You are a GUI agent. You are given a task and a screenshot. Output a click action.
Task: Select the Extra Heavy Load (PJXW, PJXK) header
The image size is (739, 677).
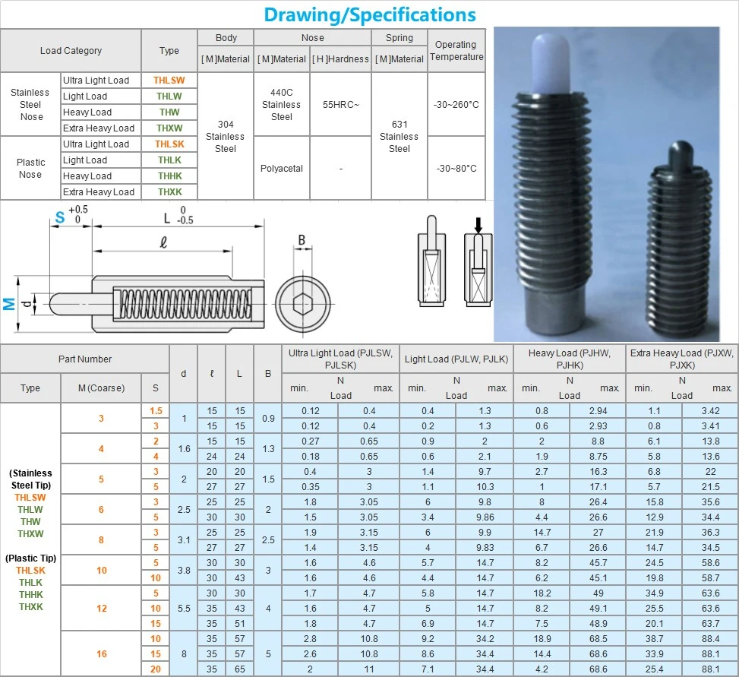[682, 359]
